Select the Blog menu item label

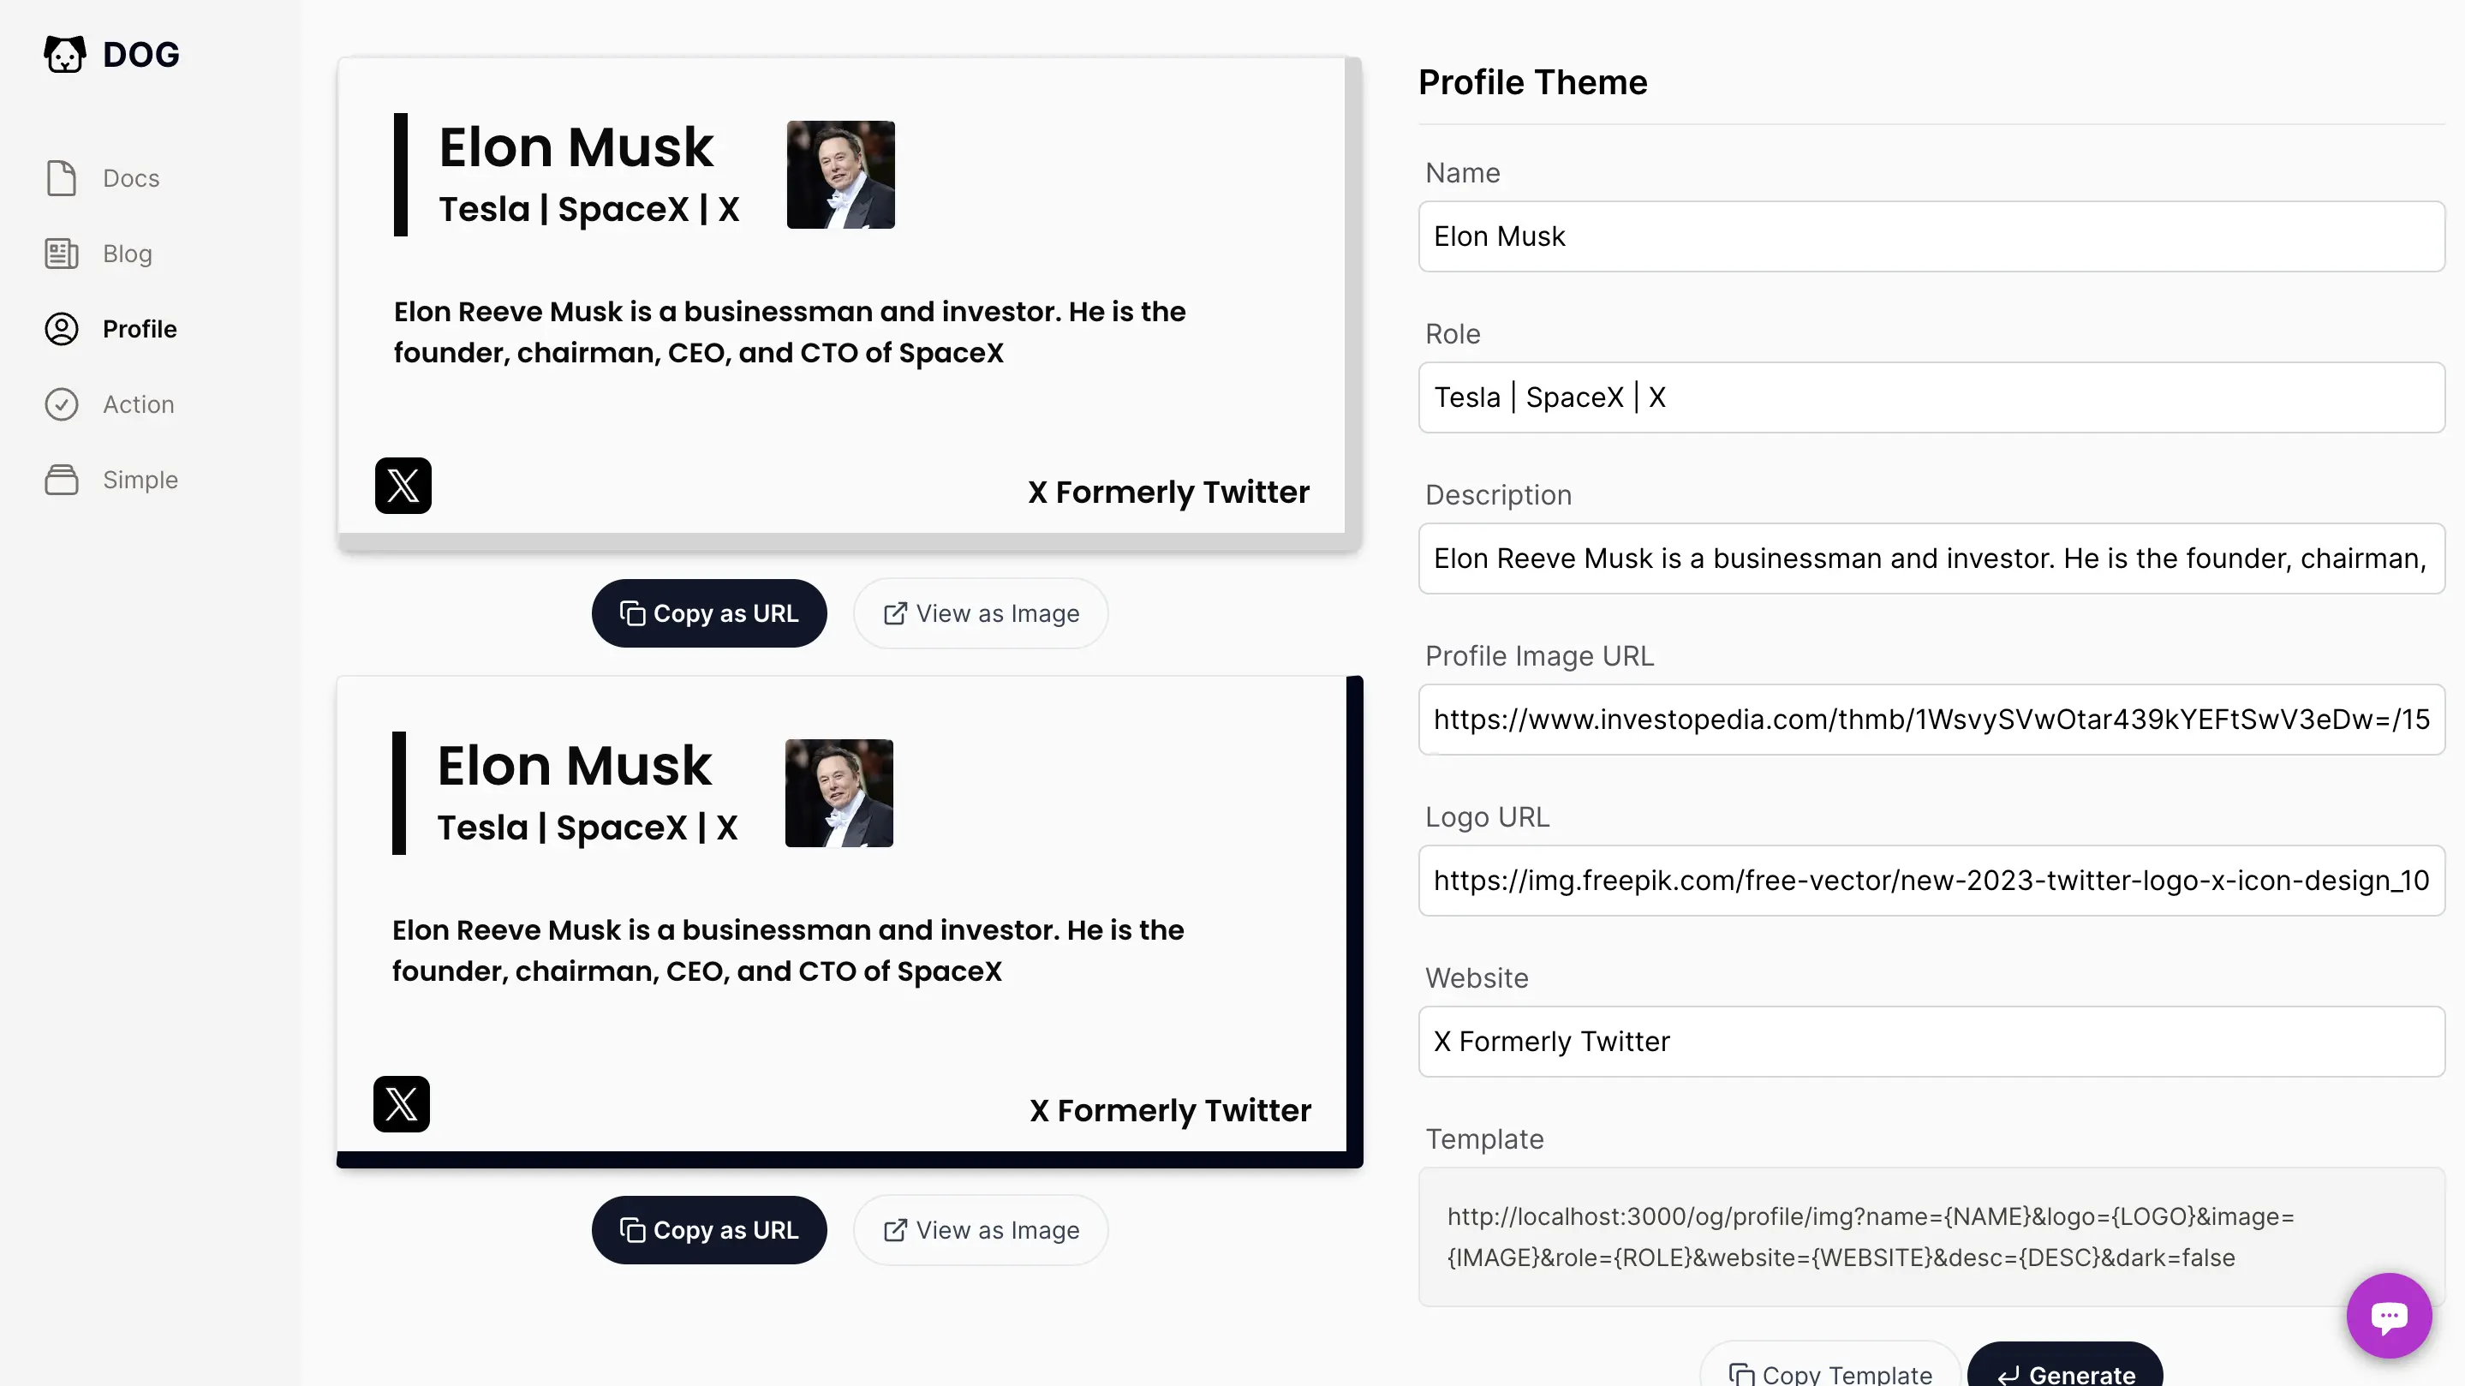128,254
